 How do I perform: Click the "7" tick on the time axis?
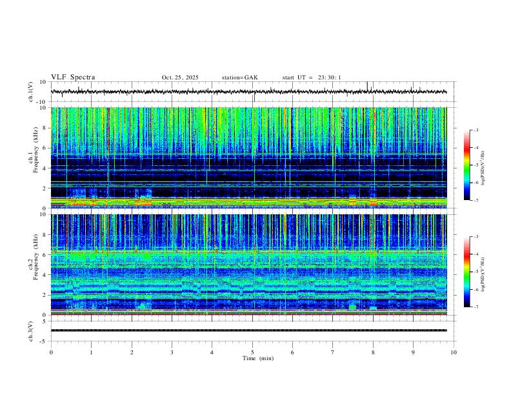333,352
